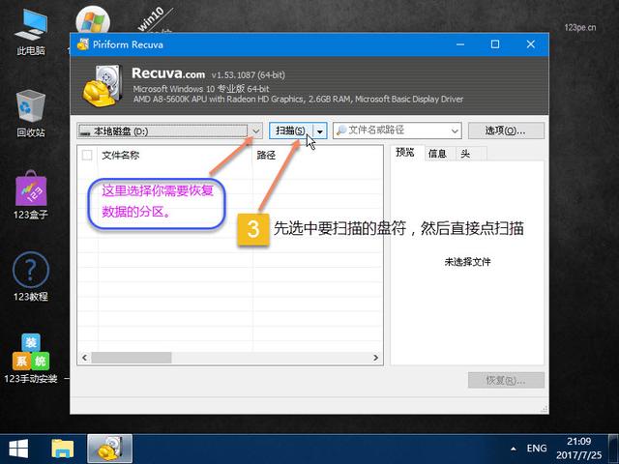619x464 pixels.
Task: Open the 文件名或路径 filter dropdown arrow
Action: coord(455,130)
